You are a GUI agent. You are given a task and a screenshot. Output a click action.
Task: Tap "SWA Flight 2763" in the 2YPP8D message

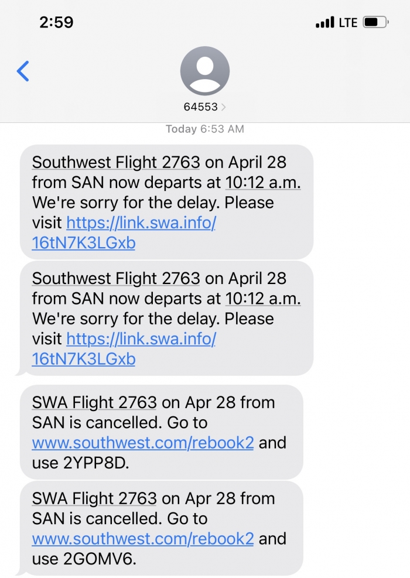pos(94,402)
